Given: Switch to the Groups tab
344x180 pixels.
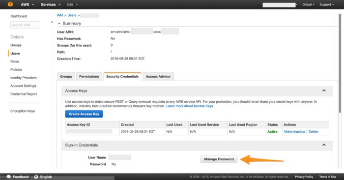Looking at the screenshot, I should [66, 76].
